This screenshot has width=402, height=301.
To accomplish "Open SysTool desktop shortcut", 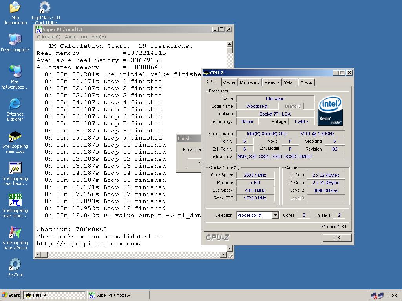I will 15,267.
